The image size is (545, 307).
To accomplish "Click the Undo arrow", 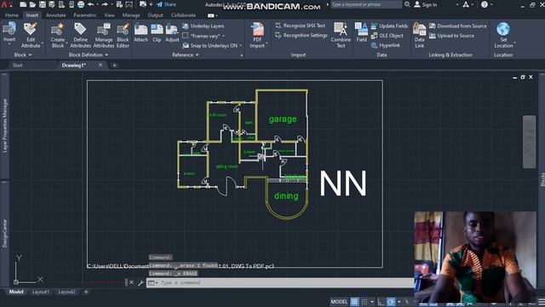I will coord(91,4).
